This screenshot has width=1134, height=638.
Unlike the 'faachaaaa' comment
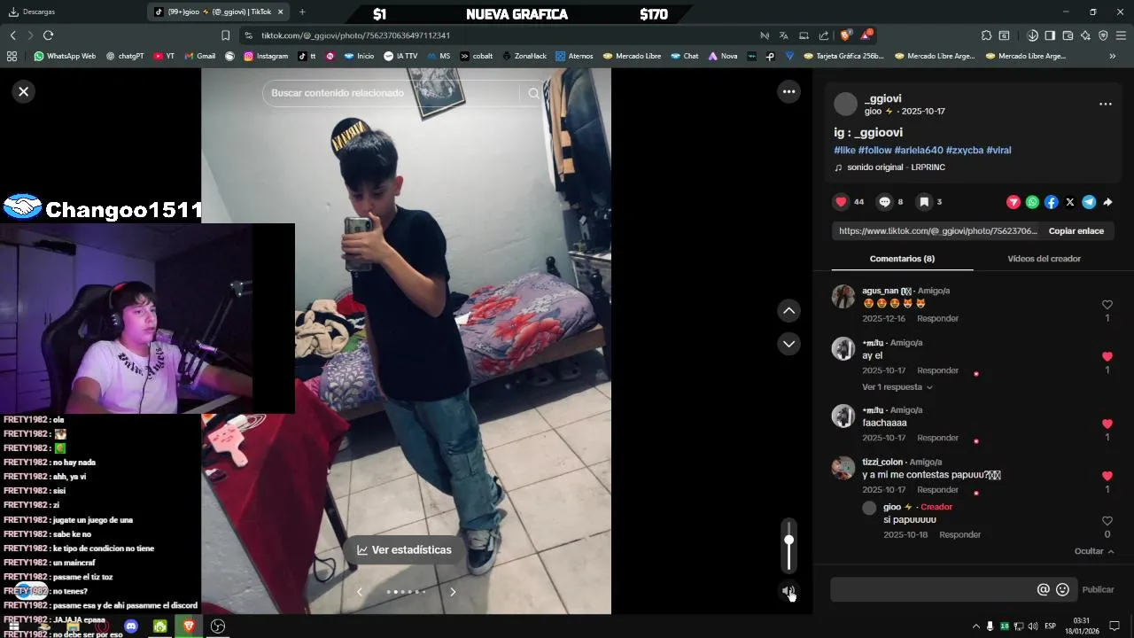tap(1107, 424)
